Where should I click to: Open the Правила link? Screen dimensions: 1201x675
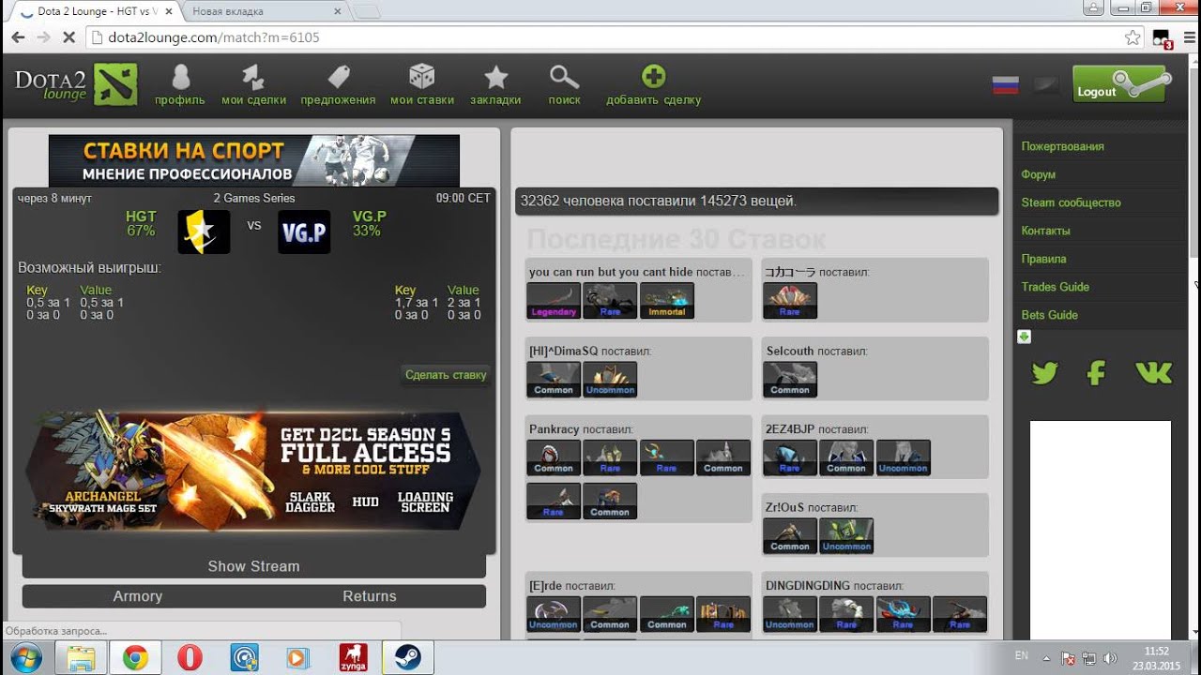click(1043, 259)
